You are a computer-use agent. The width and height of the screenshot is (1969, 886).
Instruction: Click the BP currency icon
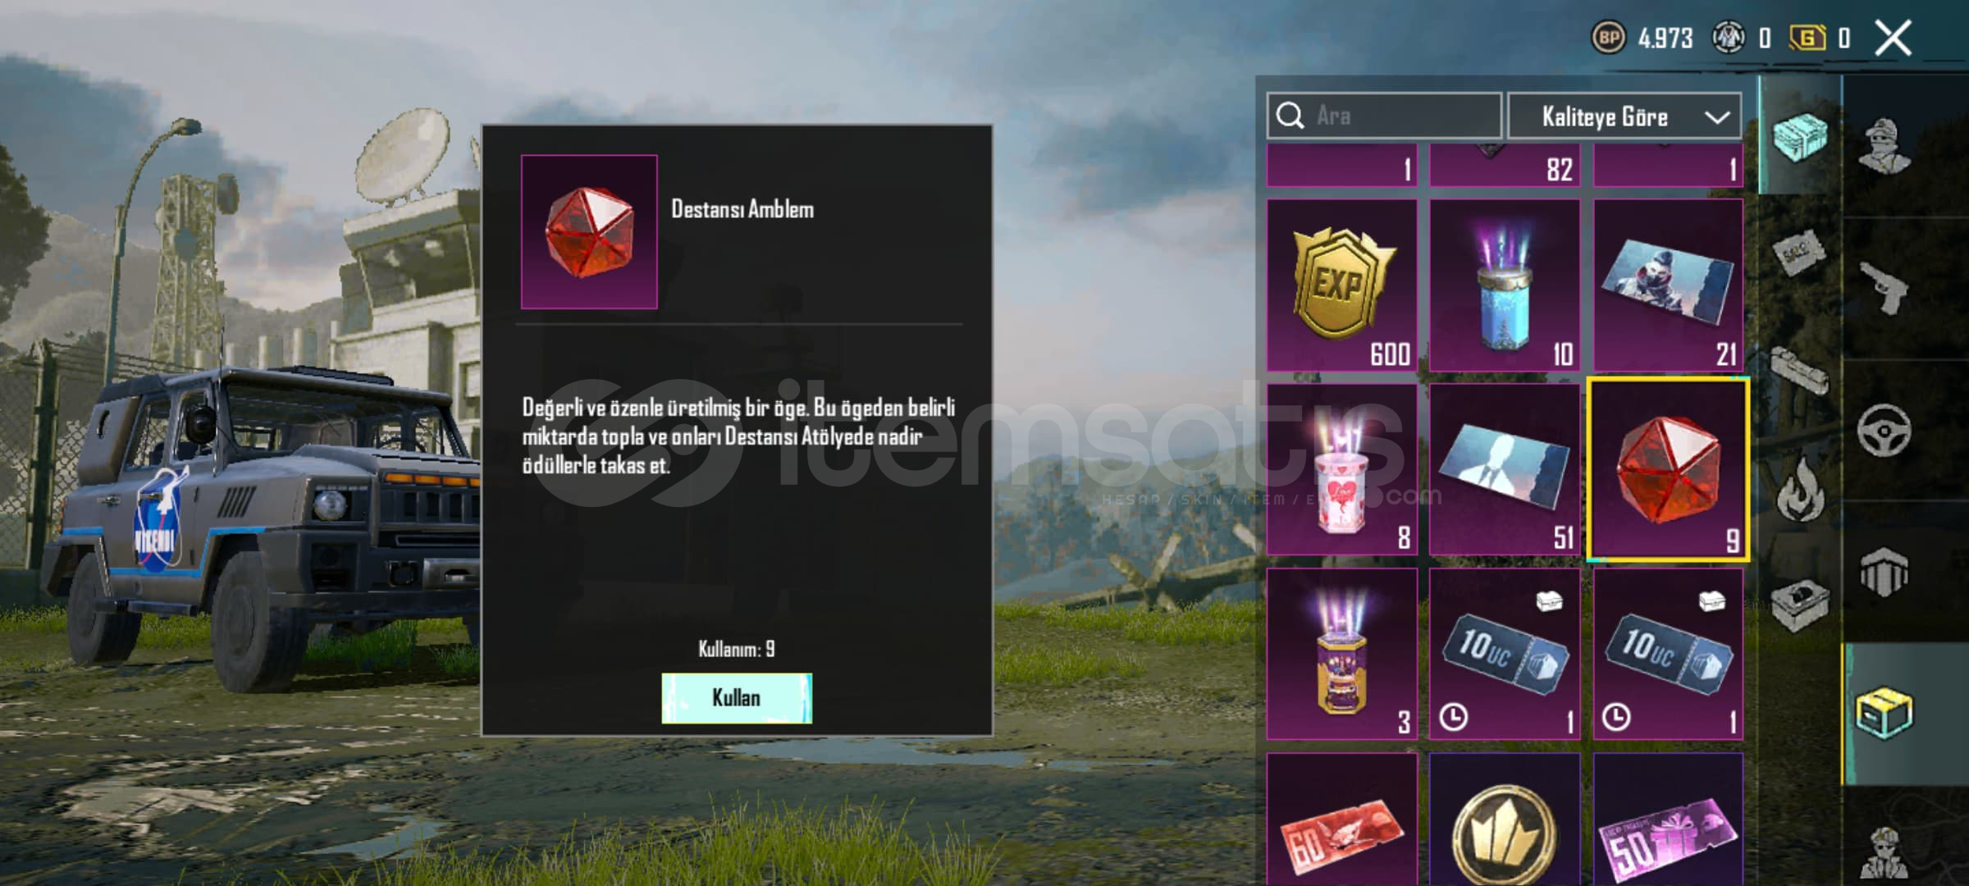pos(1609,38)
